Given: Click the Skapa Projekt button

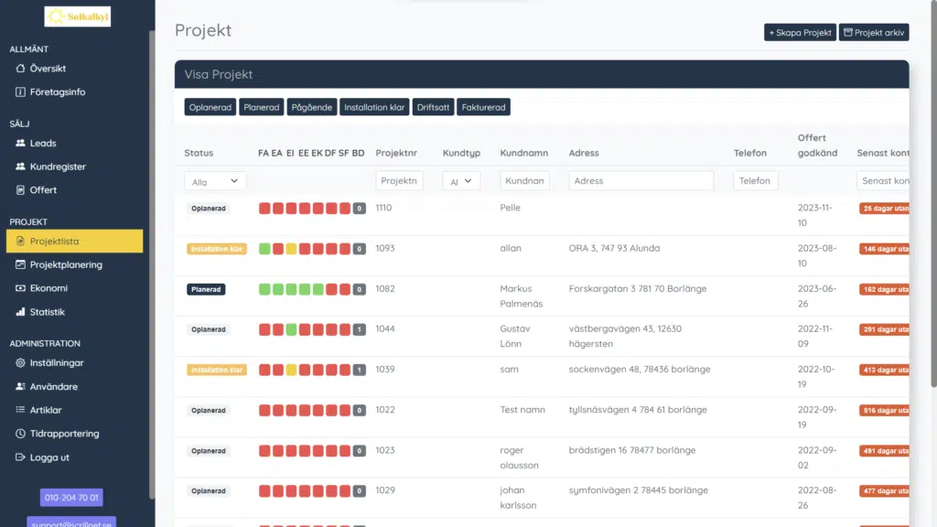Looking at the screenshot, I should (800, 32).
